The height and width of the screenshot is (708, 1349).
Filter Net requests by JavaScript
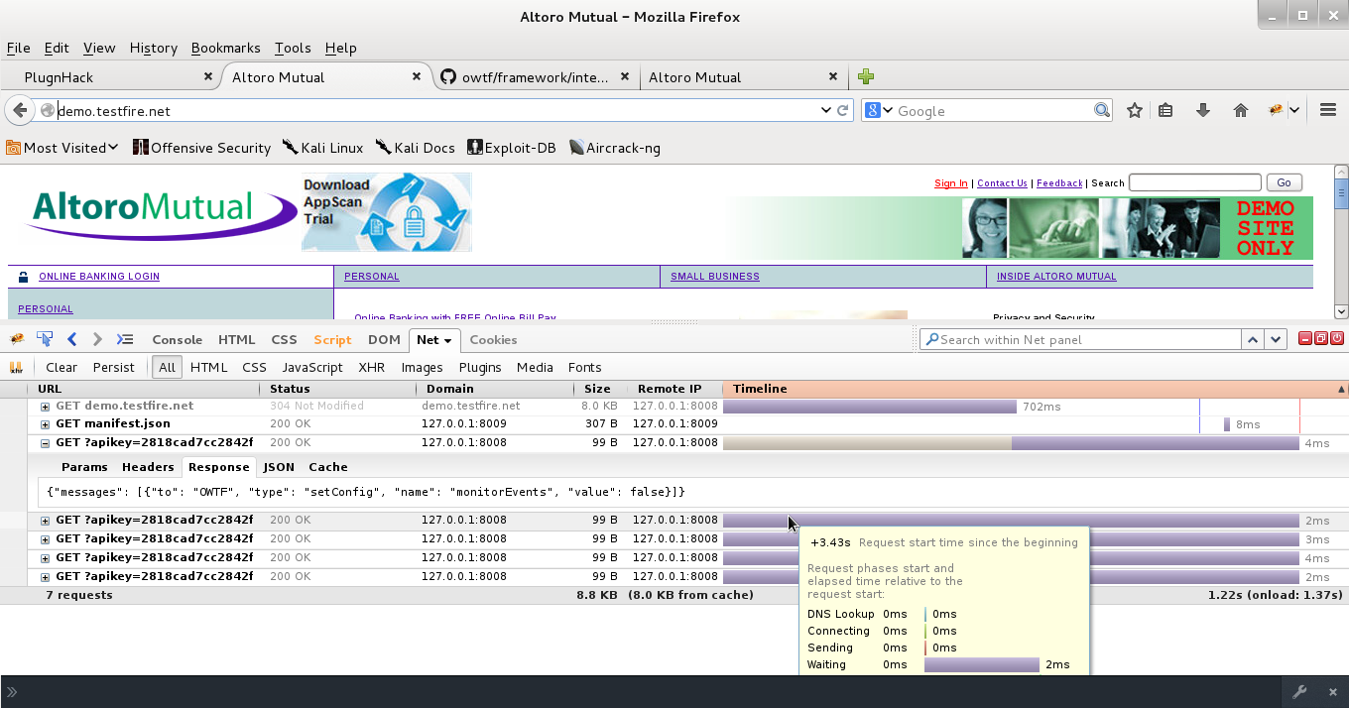[x=311, y=367]
